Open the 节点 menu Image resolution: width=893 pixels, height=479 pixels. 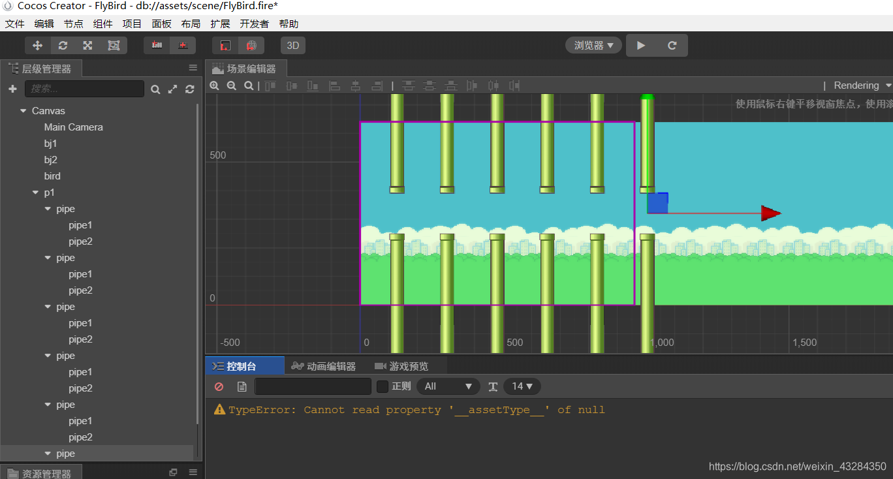73,23
